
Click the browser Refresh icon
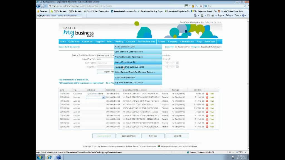197,6
